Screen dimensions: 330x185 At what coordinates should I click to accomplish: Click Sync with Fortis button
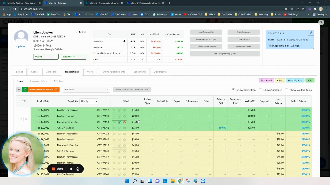(x=244, y=47)
